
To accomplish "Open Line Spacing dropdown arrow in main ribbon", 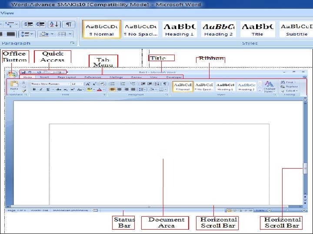I will 32,34.
